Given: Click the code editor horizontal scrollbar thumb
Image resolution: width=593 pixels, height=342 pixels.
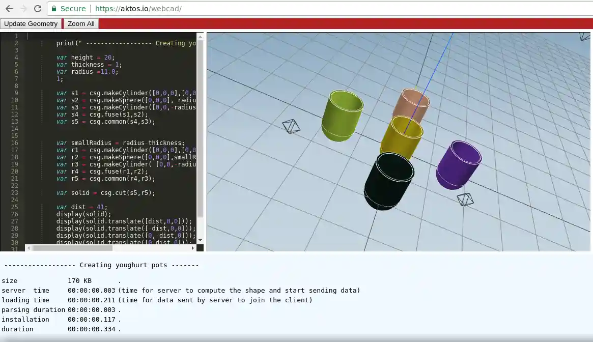Looking at the screenshot, I should pyautogui.click(x=71, y=248).
